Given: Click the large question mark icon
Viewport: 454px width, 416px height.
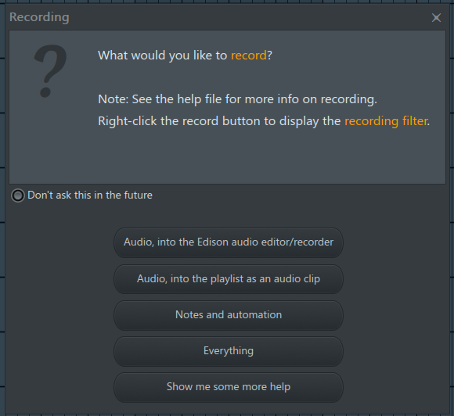Looking at the screenshot, I should click(x=50, y=71).
